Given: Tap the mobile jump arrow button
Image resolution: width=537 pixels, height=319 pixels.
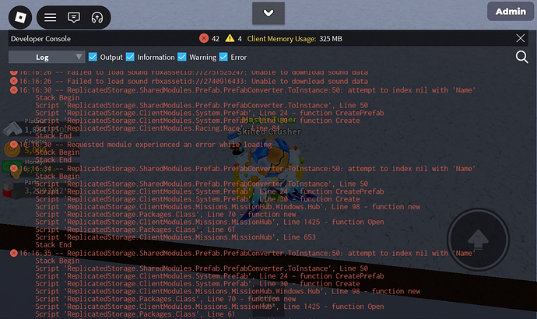Looking at the screenshot, I should 478,240.
